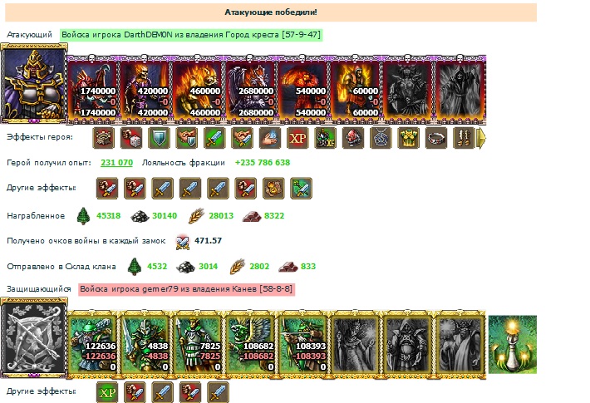590x403 pixels.
Task: Click the defender crossed-bow emblem portrait
Action: click(34, 337)
